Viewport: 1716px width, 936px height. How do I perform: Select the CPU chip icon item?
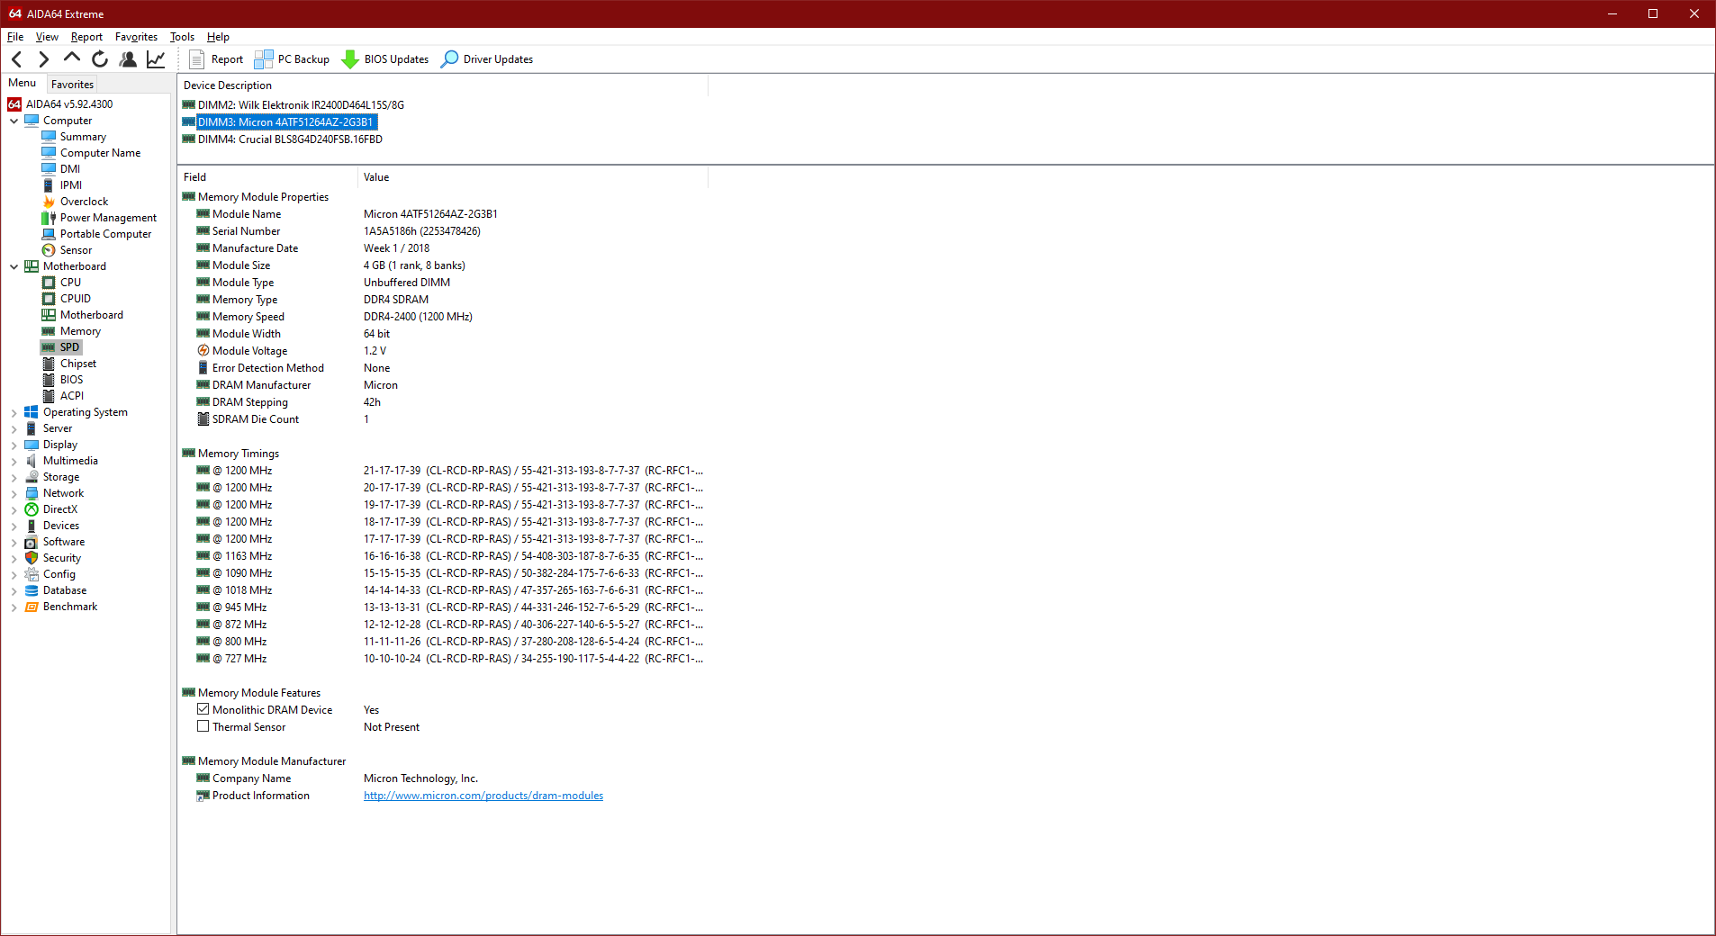[x=49, y=283]
